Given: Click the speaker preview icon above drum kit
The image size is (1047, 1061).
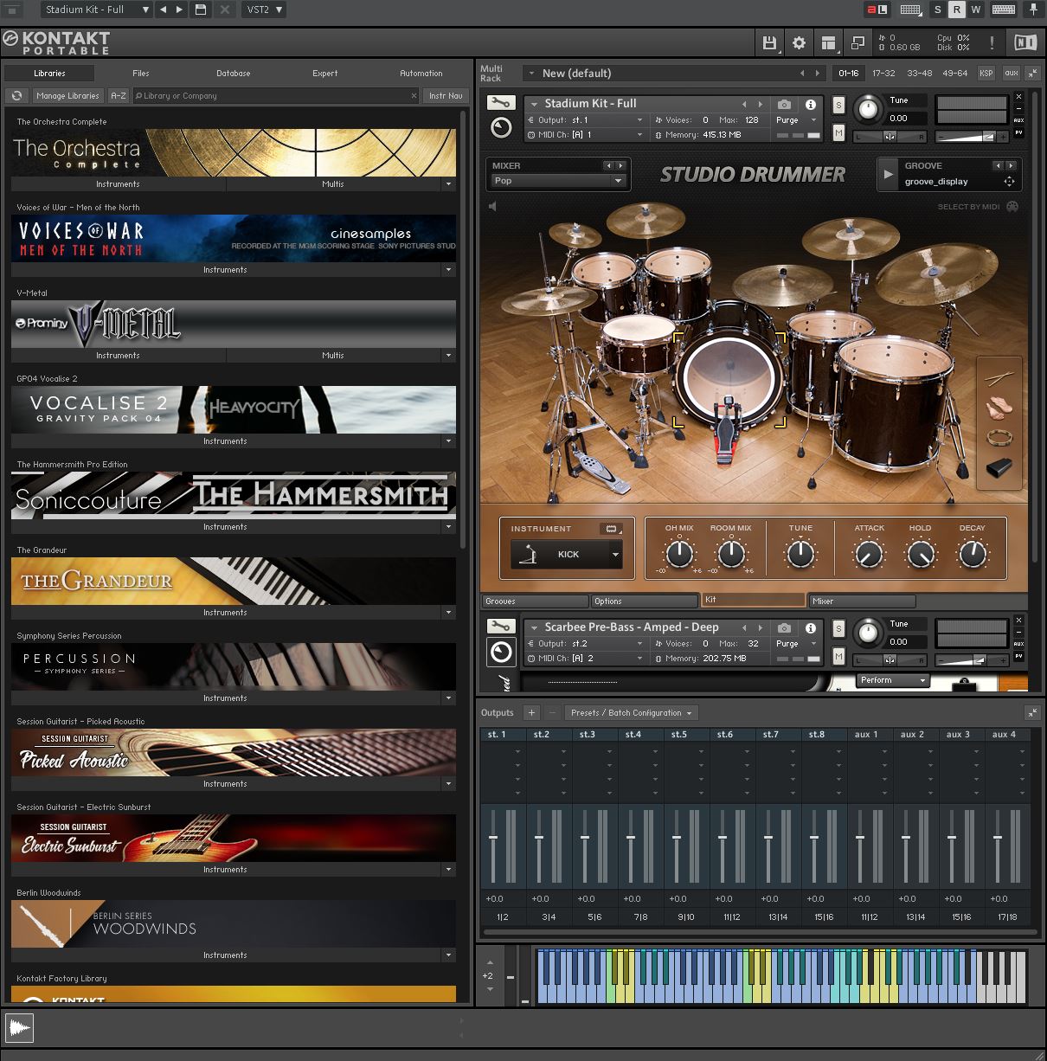Looking at the screenshot, I should click(x=492, y=206).
